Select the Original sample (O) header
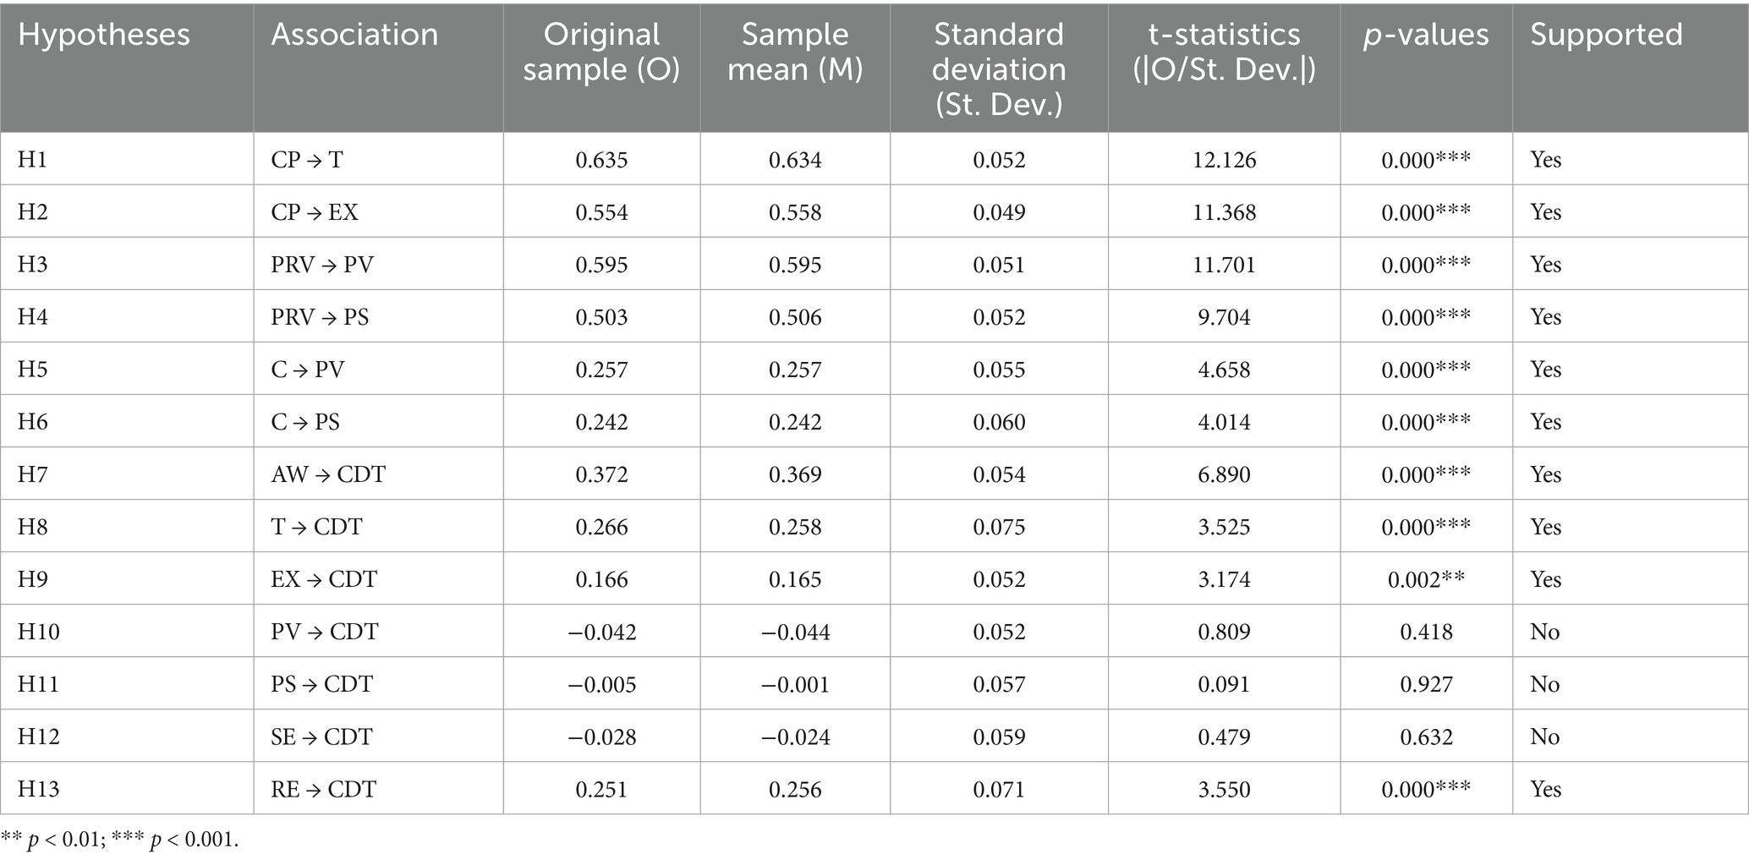The width and height of the screenshot is (1749, 860). [601, 52]
